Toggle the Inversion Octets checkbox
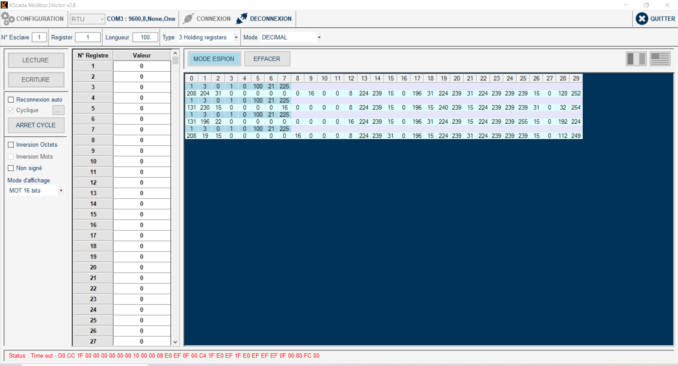 (11, 145)
